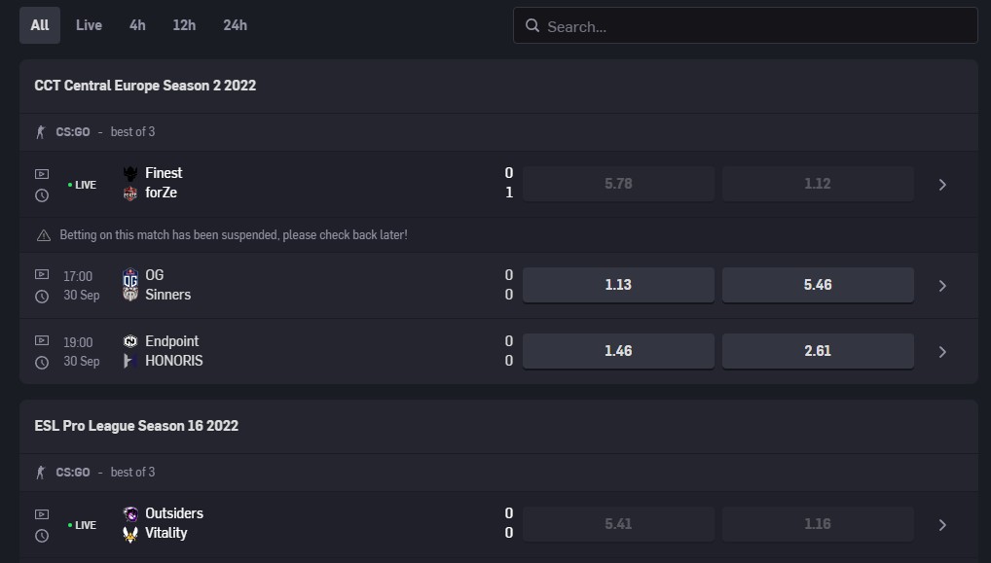Click the HONORIS team logo icon
Screen dimensions: 991x563
130,361
